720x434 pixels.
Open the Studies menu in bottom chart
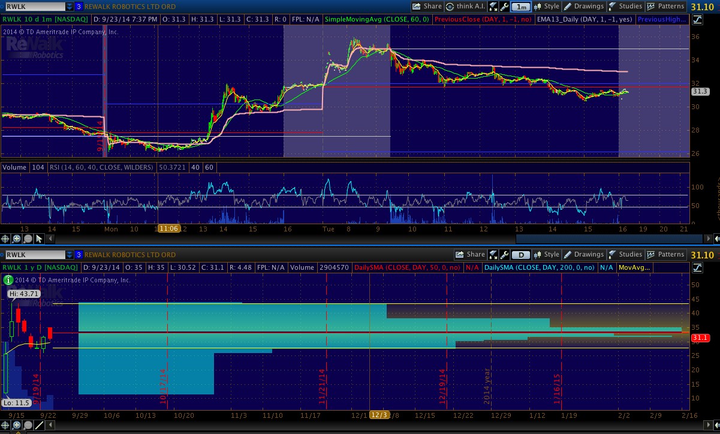click(625, 255)
